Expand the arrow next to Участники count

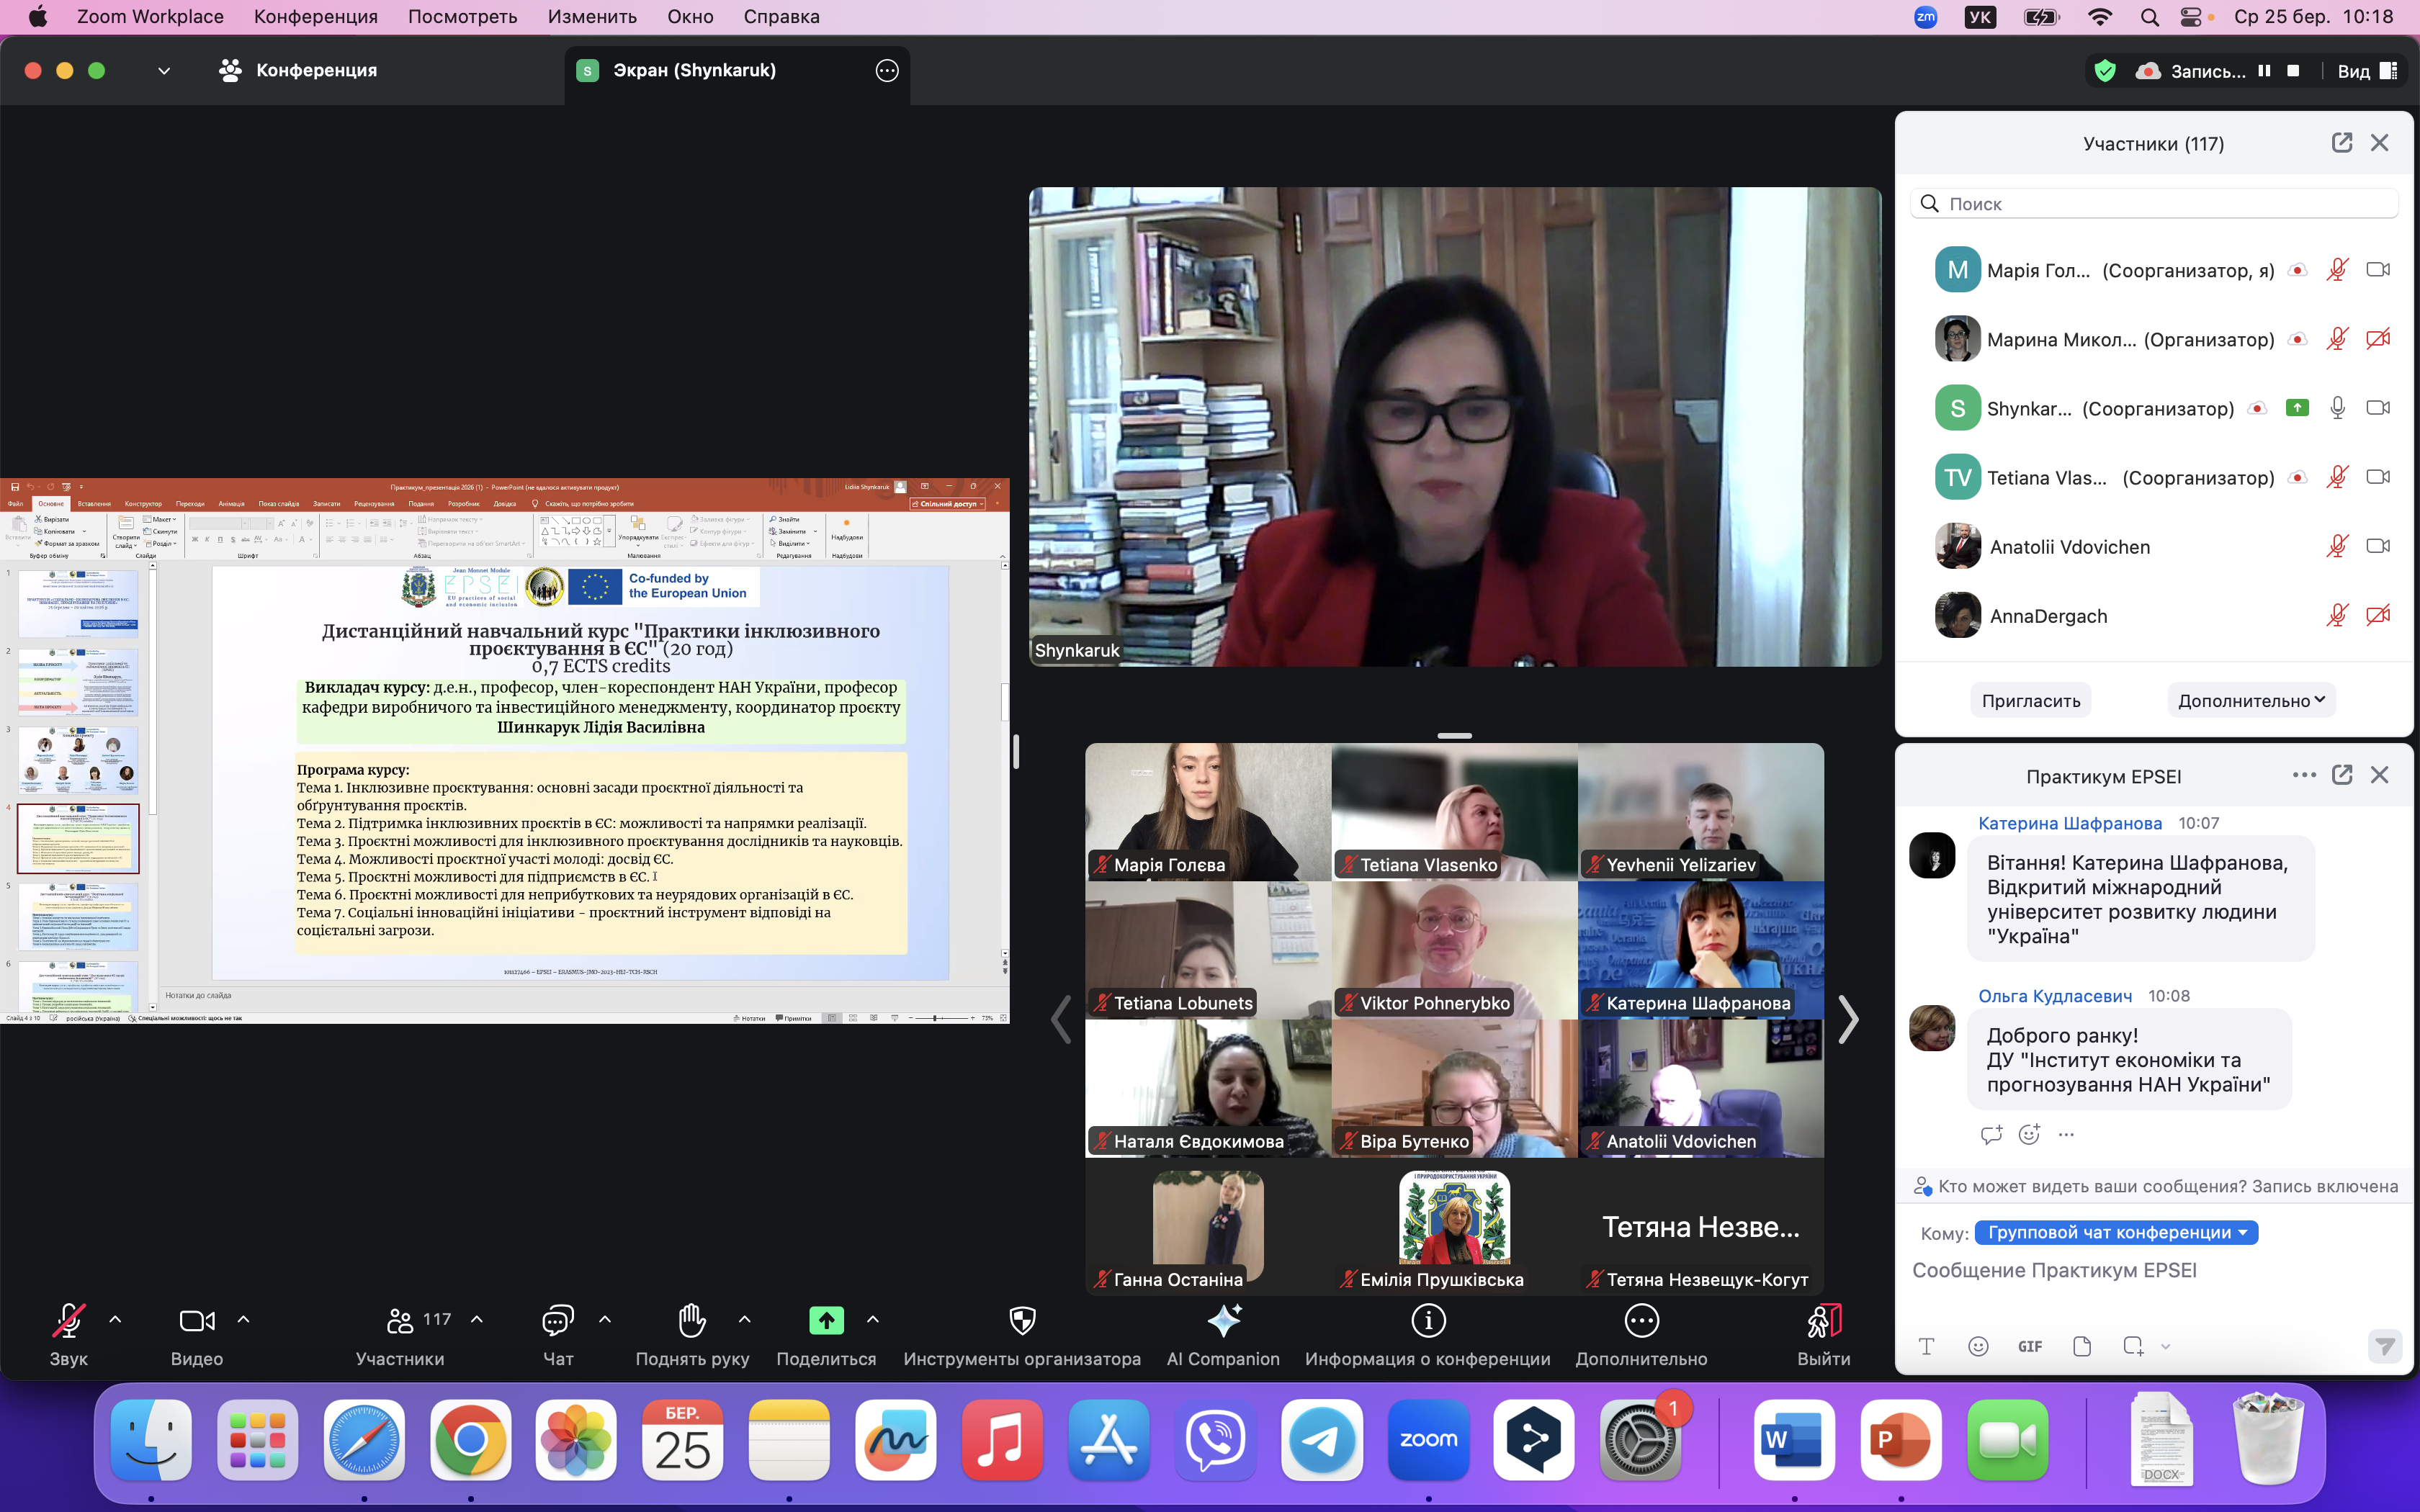(x=477, y=1320)
